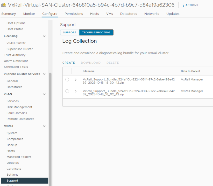
Task: Switch to the SUPPORT toggle view
Action: 69,32
